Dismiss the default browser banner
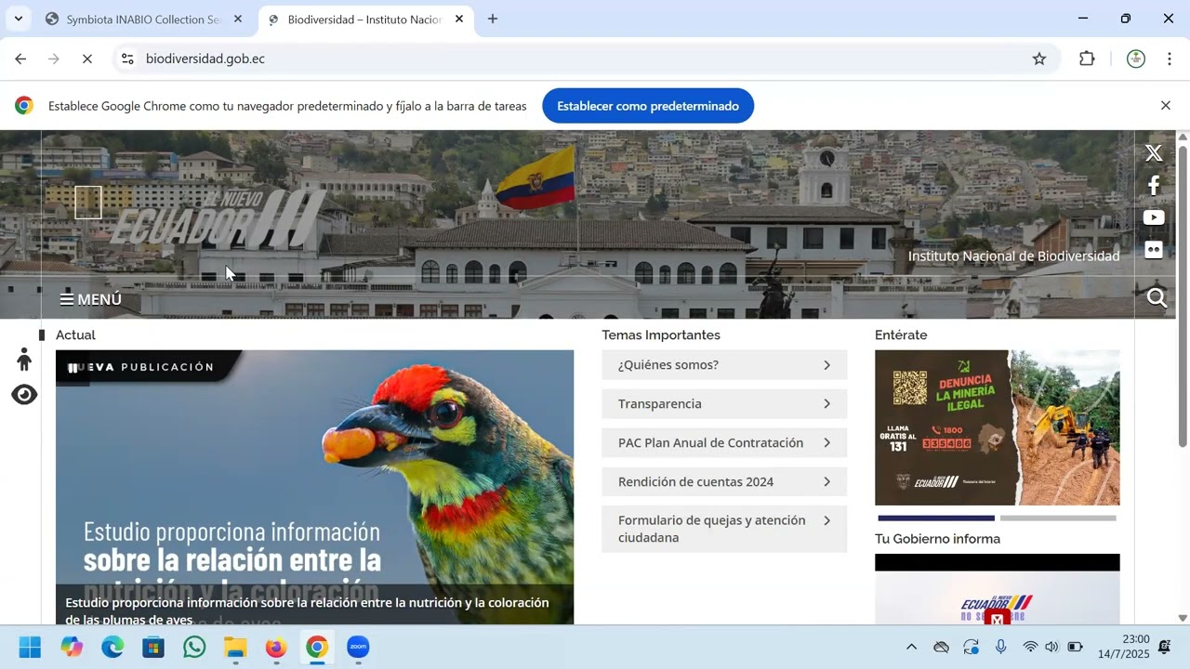 point(1165,106)
